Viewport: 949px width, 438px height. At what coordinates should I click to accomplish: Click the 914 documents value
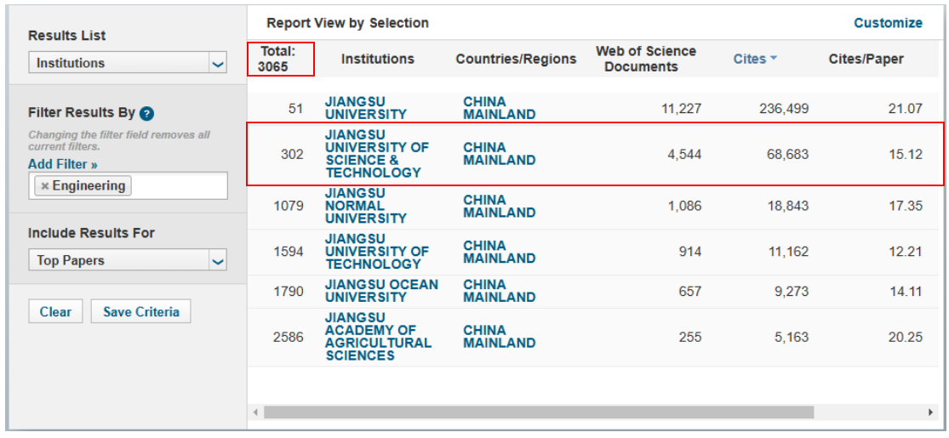[x=689, y=253]
